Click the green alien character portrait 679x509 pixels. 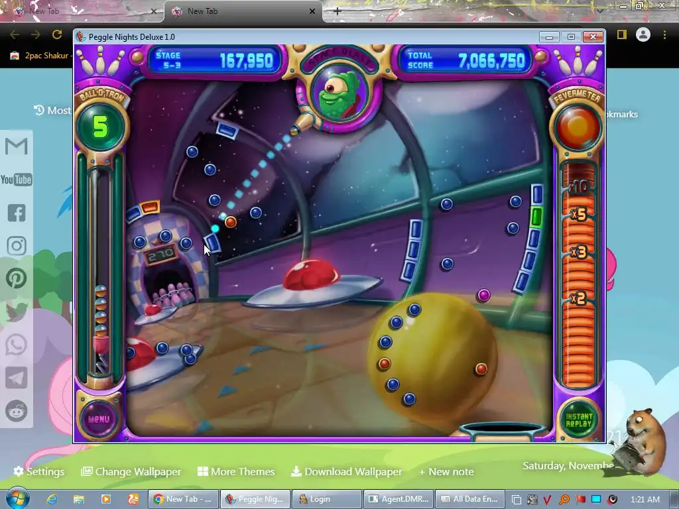coord(339,95)
